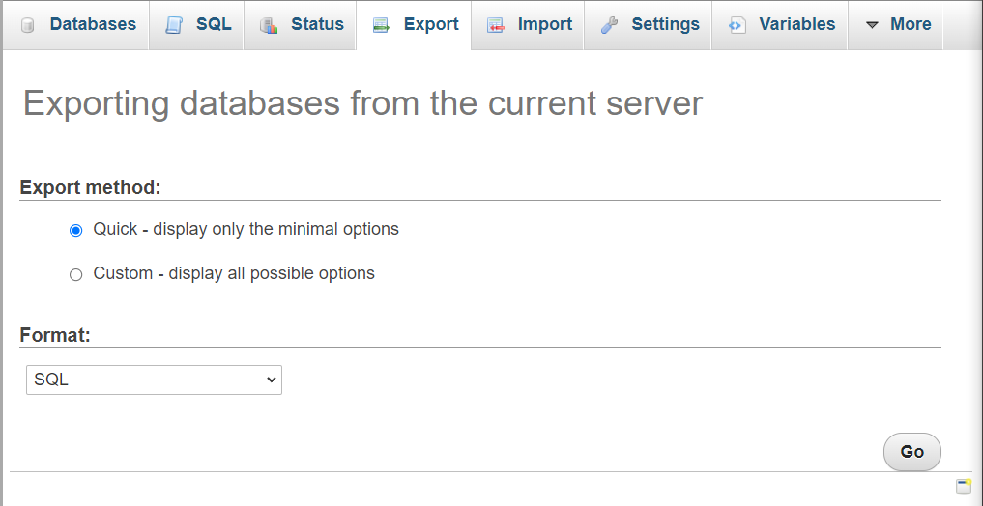The image size is (983, 506).
Task: Open the Settings tab
Action: 648,25
